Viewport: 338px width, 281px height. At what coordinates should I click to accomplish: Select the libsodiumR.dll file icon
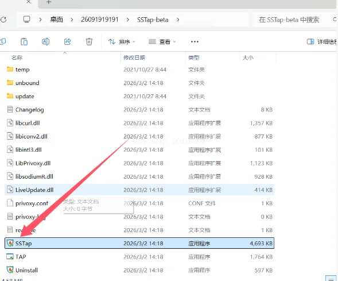(10, 176)
